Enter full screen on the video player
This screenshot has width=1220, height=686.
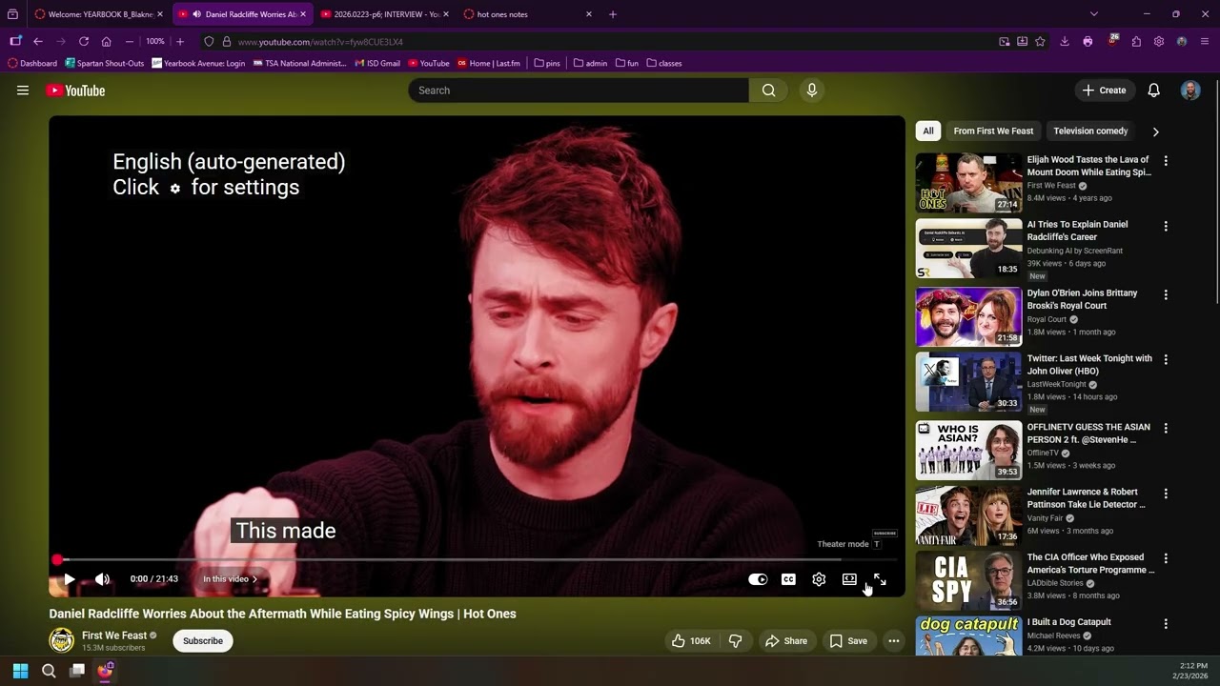880,579
